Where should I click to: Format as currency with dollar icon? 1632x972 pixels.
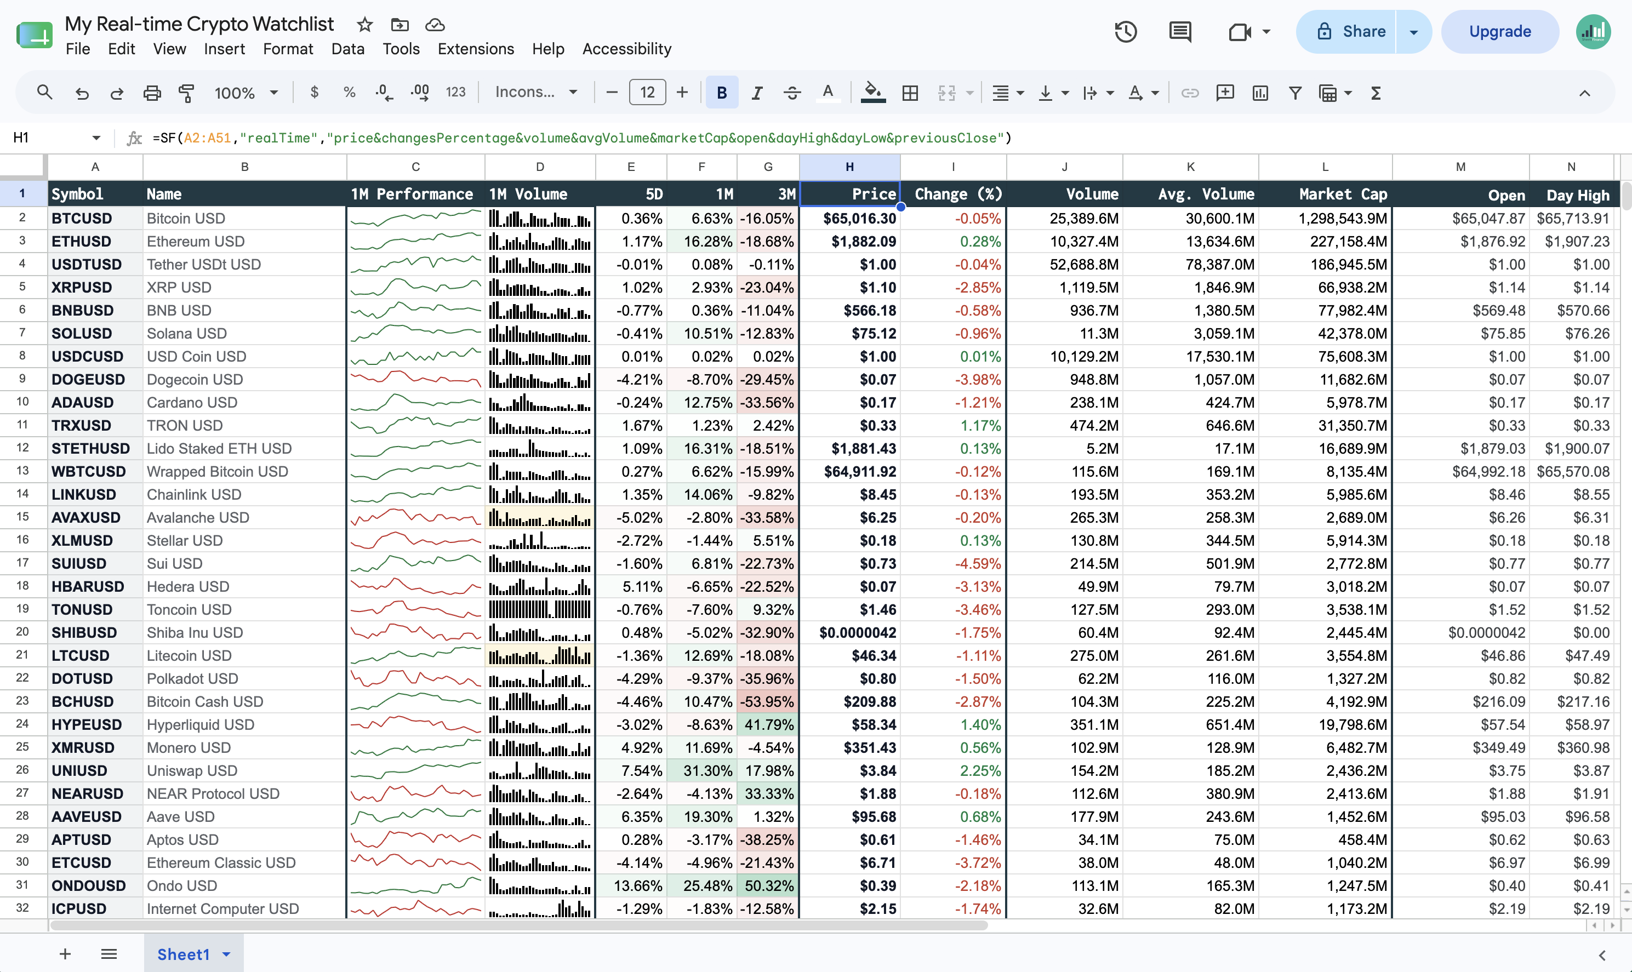click(x=315, y=93)
